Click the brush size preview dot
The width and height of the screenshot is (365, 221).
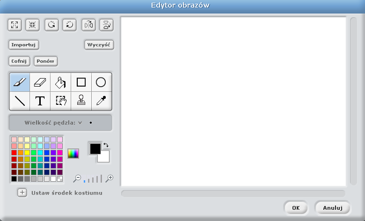pos(91,123)
